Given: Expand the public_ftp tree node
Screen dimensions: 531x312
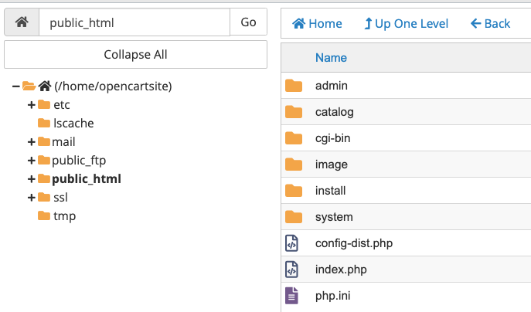Looking at the screenshot, I should 32,160.
